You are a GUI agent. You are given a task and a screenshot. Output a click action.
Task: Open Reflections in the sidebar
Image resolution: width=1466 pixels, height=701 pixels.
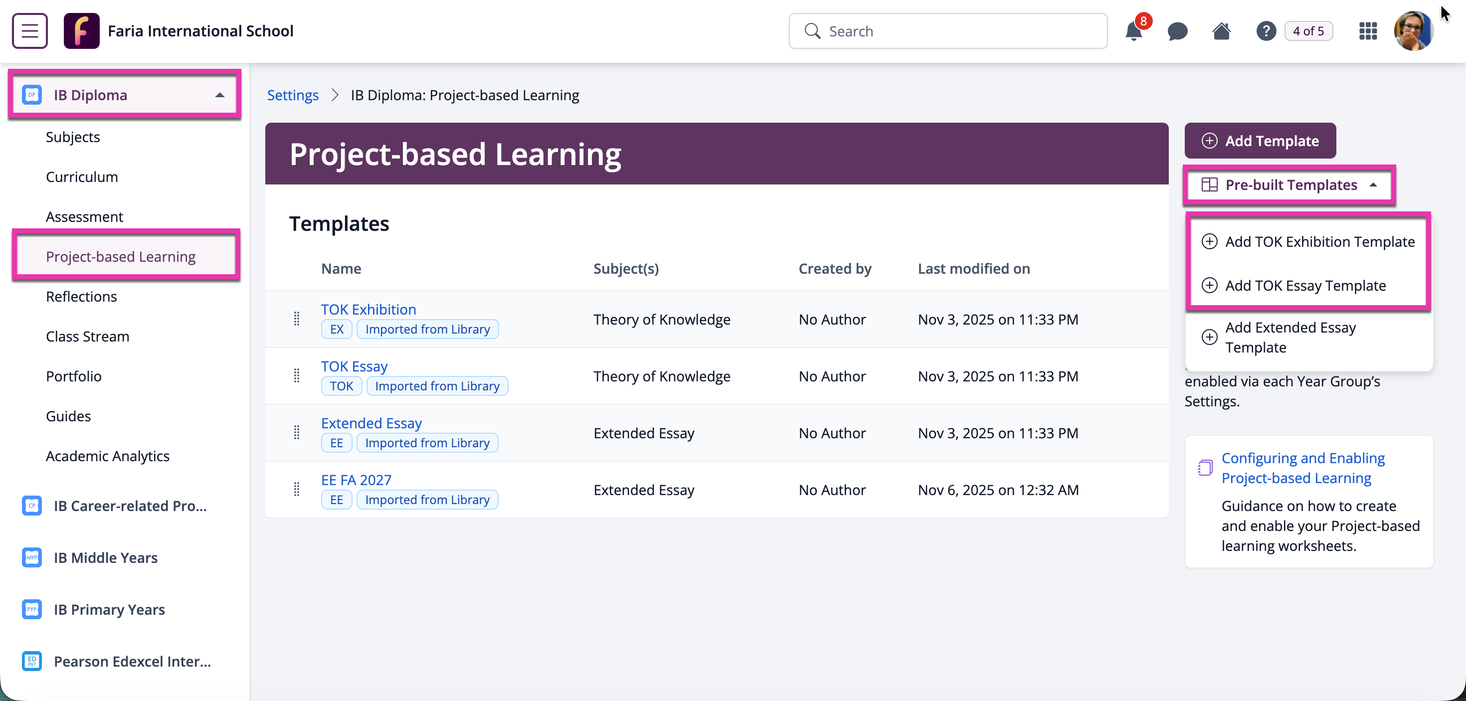81,297
